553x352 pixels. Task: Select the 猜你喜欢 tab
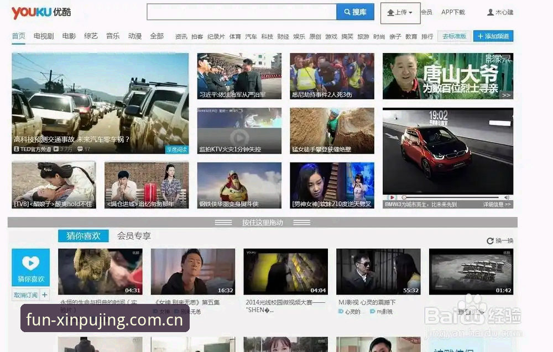click(x=84, y=236)
